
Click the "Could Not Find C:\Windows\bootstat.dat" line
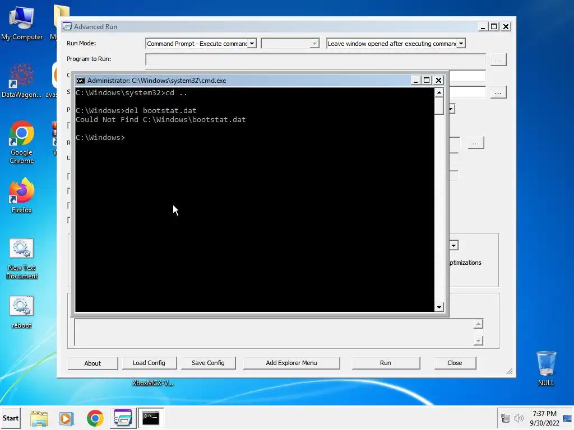(x=161, y=120)
